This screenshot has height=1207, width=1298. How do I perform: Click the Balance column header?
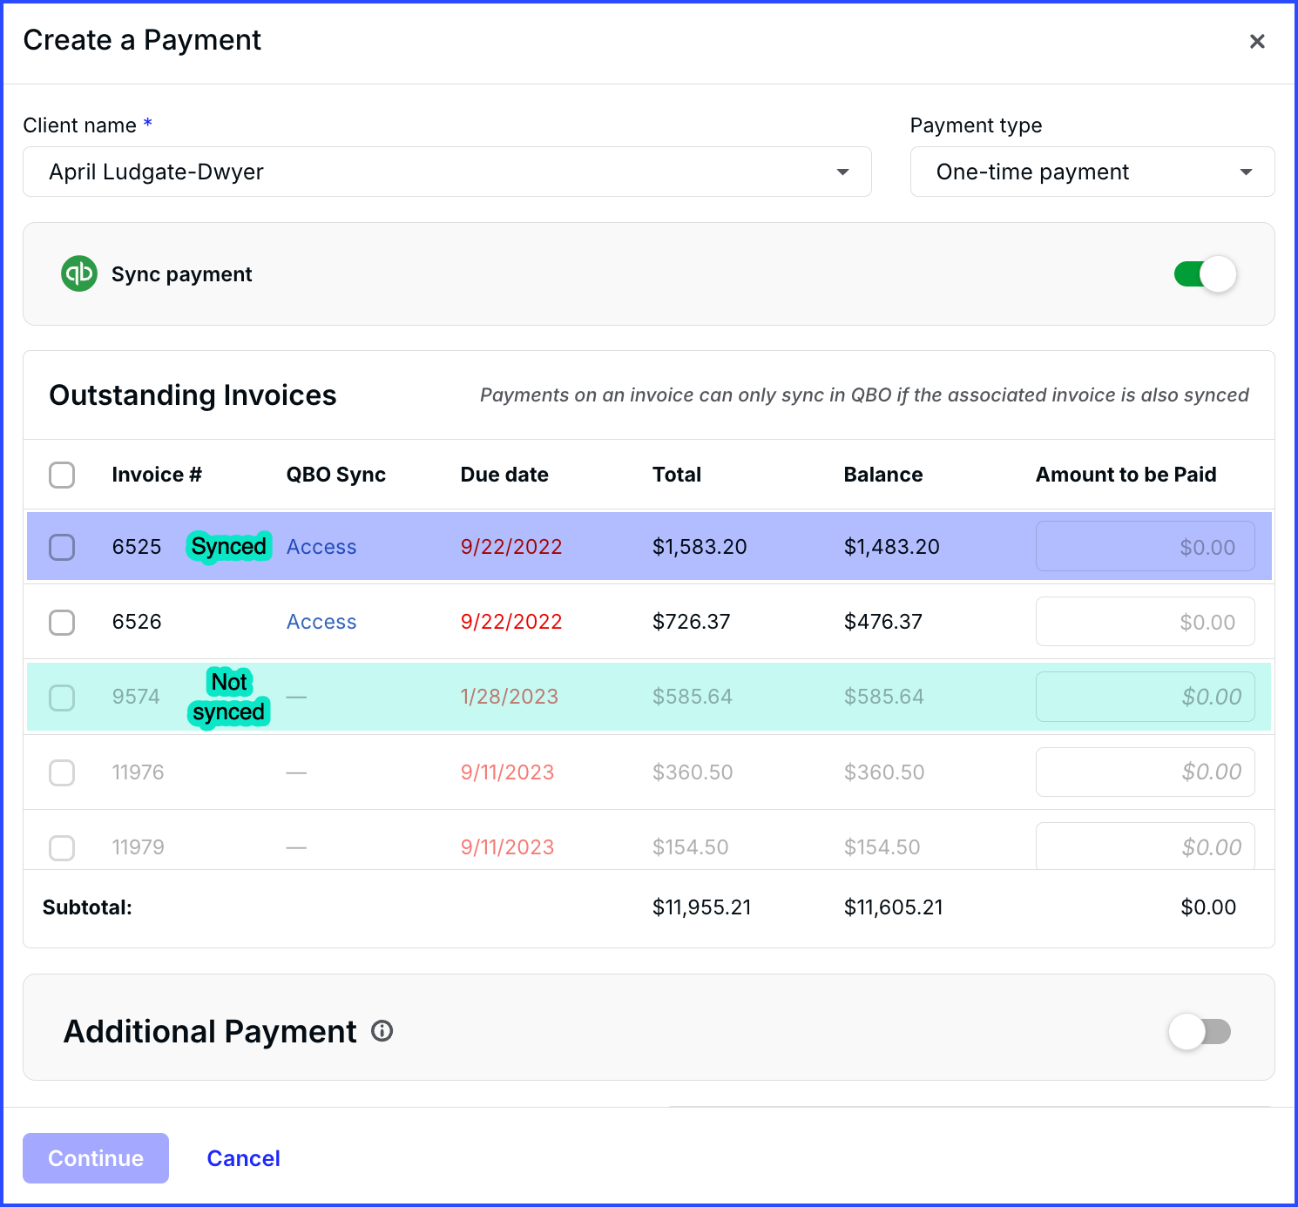click(x=883, y=475)
